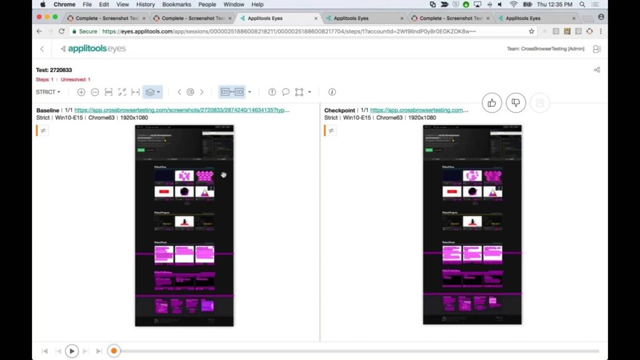
Task: Open the Baseline crossbrowsertesting screenshot link
Action: click(x=182, y=110)
